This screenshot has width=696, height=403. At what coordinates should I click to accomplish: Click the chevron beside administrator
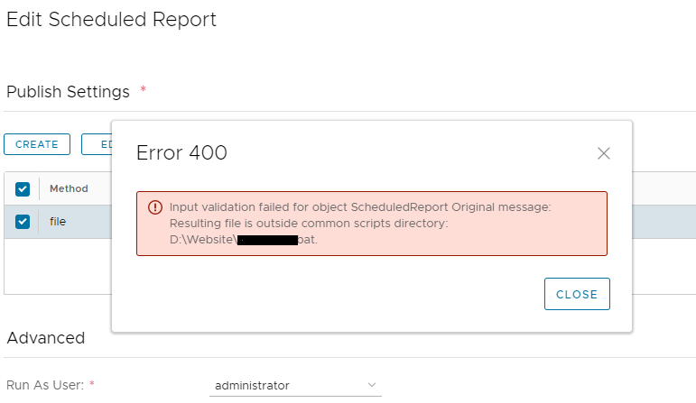(x=372, y=385)
